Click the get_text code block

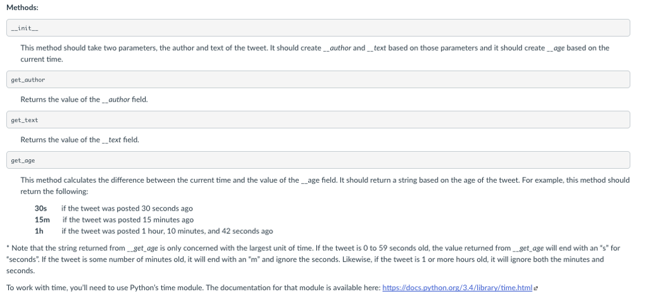[x=318, y=119]
